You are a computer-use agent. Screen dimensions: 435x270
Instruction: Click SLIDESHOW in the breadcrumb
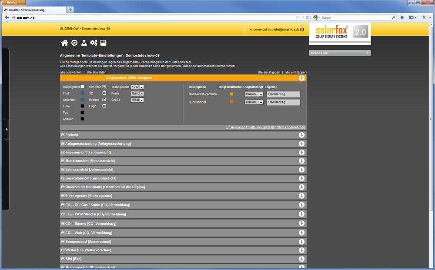[x=69, y=29]
